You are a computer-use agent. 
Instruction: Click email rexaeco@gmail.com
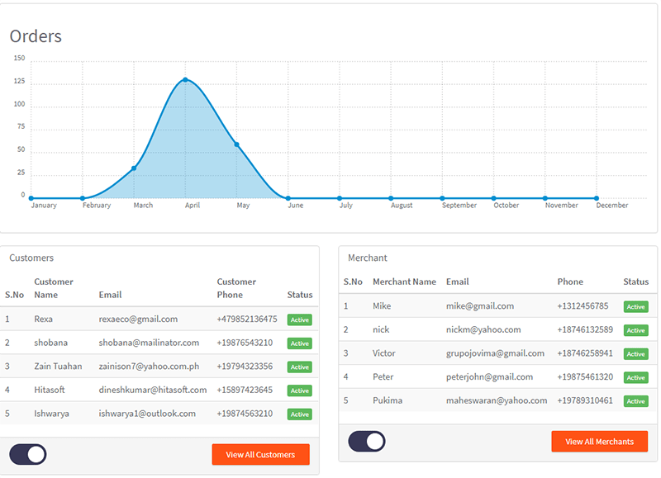point(138,319)
